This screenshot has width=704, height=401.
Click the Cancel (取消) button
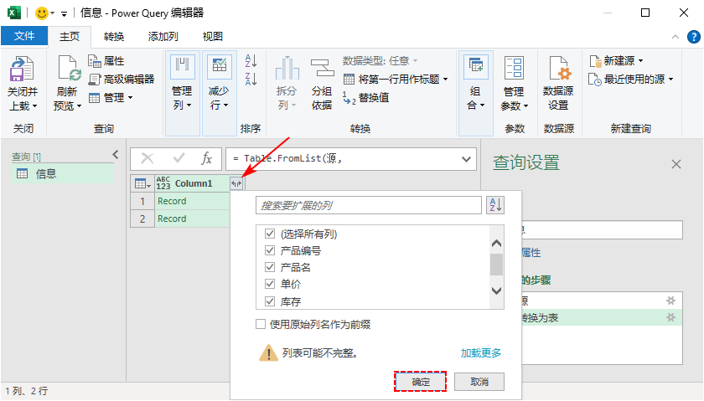[479, 382]
